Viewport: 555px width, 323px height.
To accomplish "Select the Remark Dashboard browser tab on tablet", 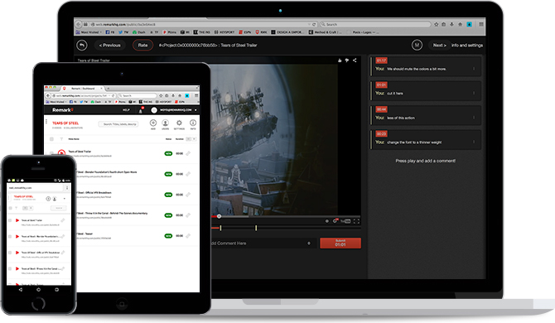I will [83, 88].
